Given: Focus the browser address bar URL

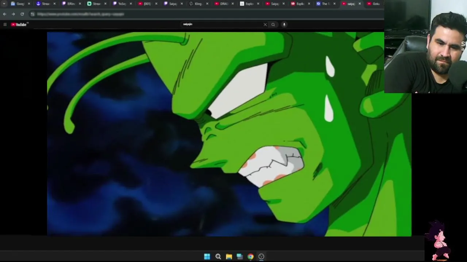Looking at the screenshot, I should coord(81,14).
